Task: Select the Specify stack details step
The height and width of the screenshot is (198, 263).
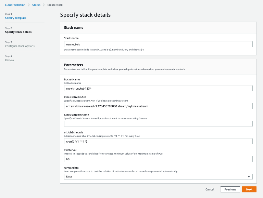Action: [18, 32]
